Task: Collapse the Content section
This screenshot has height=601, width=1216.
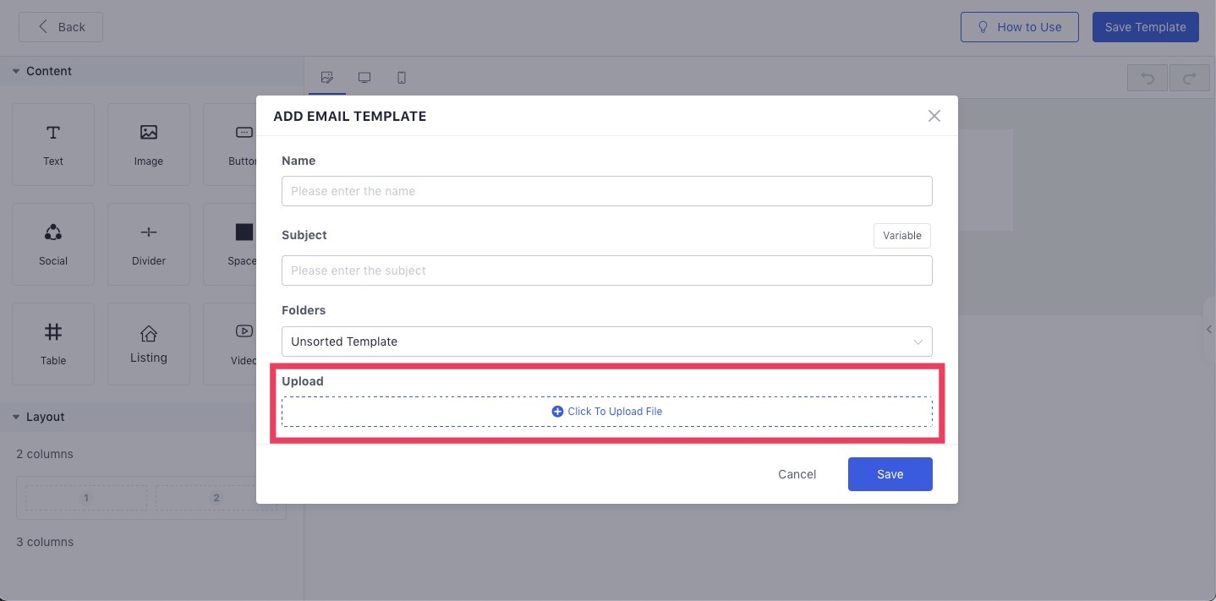Action: (15, 71)
